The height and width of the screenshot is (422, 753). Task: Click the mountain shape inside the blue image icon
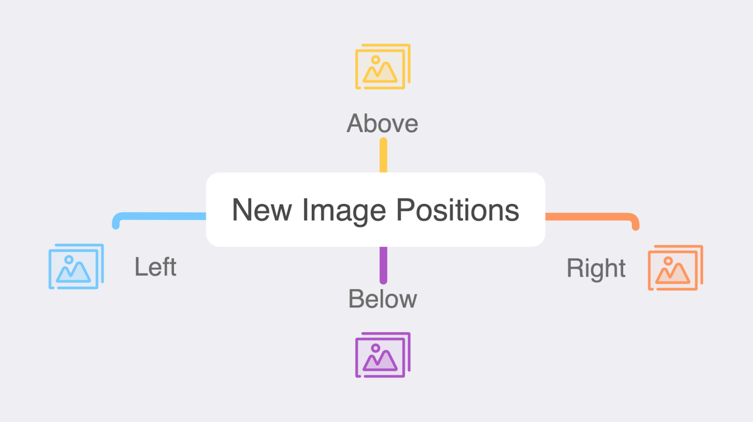coord(73,272)
